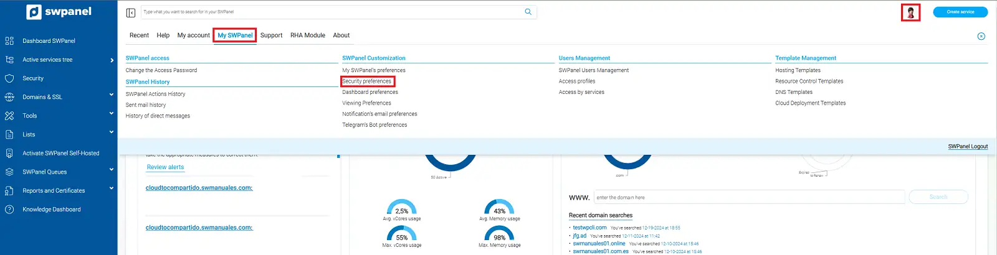Open swmanuales01.online recent search

pos(599,244)
